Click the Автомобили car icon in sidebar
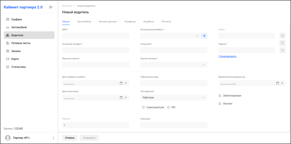291x144 pixels. 8,27
